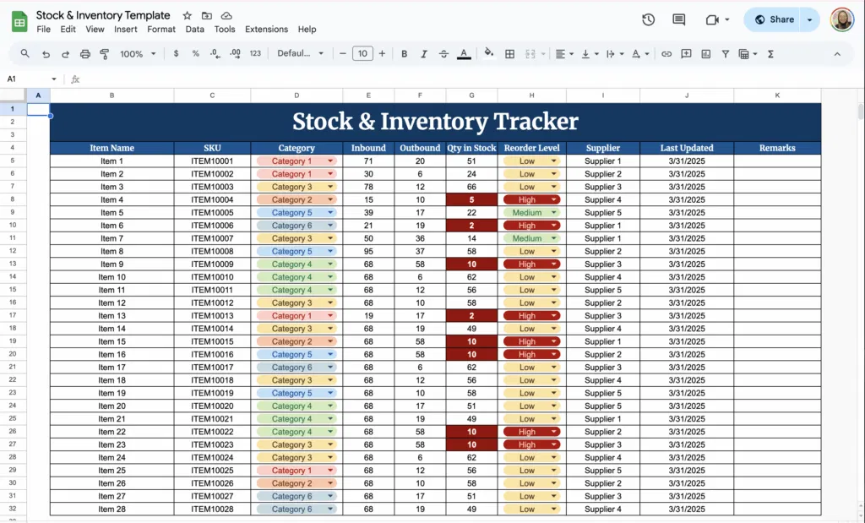Toggle bold formatting
The image size is (865, 523).
(x=405, y=53)
